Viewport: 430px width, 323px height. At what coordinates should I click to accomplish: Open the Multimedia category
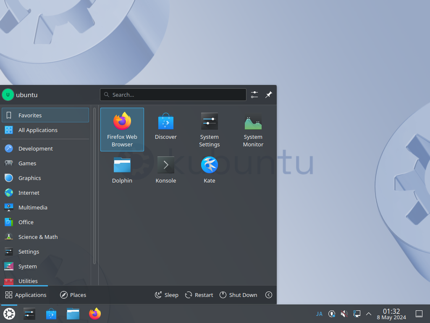click(x=45, y=207)
